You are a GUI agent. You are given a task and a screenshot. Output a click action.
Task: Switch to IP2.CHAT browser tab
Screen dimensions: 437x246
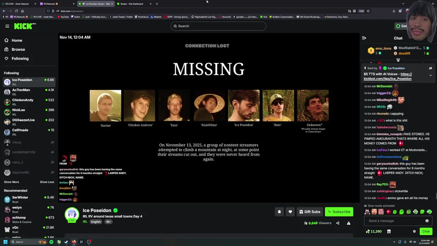[18, 4]
